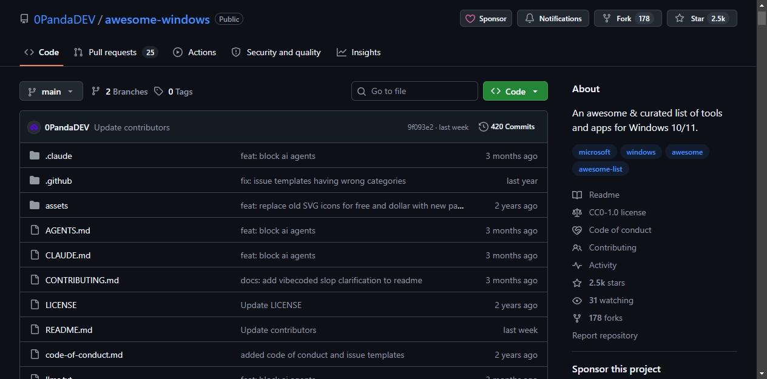Click the pulse icon beside Activity
The height and width of the screenshot is (379, 767).
(x=577, y=265)
